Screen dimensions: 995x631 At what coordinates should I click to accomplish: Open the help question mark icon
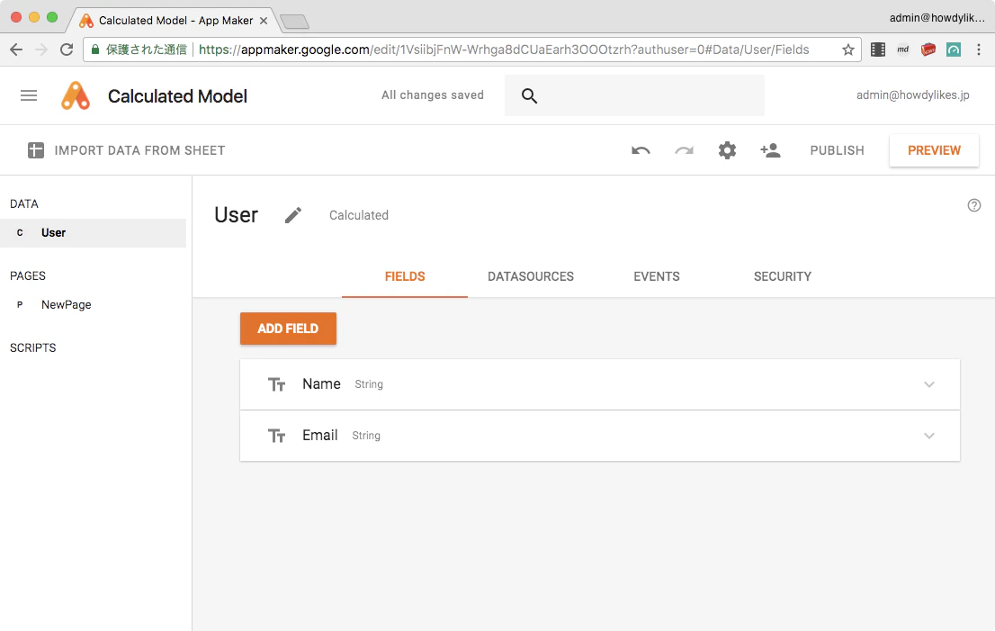pyautogui.click(x=974, y=205)
